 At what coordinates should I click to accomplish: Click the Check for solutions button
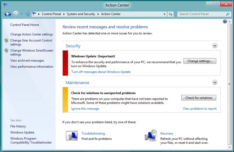click(x=199, y=98)
